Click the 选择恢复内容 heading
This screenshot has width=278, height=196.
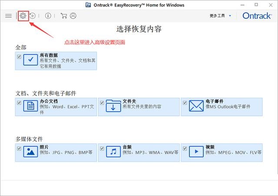click(139, 29)
